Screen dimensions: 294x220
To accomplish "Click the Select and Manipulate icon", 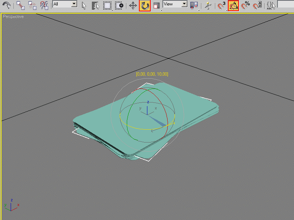I will [208, 6].
